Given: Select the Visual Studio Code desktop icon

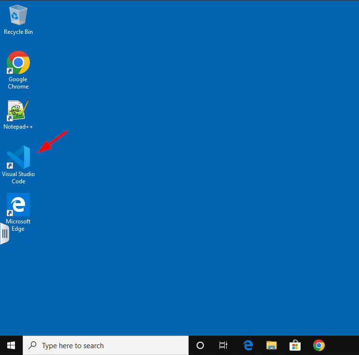Looking at the screenshot, I should coord(18,158).
